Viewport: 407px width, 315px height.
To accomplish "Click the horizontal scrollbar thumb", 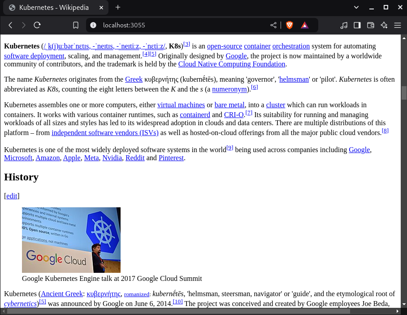I will 178,311.
